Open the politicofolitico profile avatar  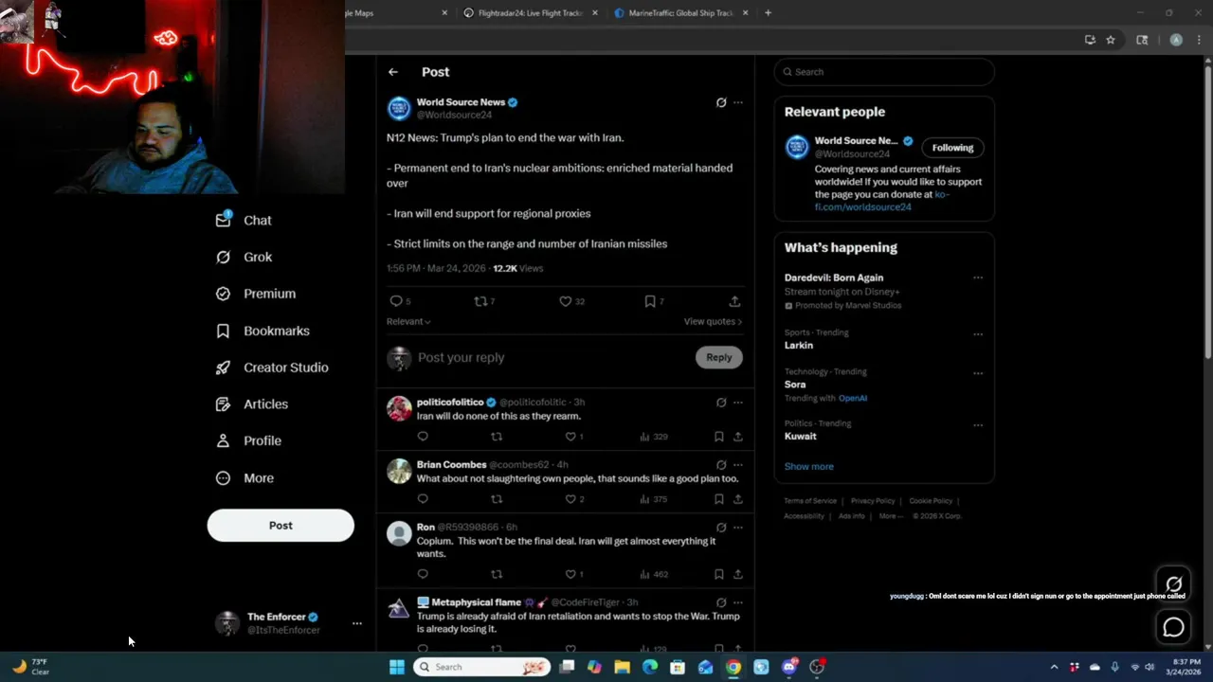click(x=399, y=408)
